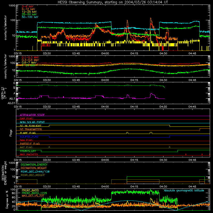Viewport: 213px width, 213px height.
Task: Select the GAP_FLAG label
Action: pos(26,118)
